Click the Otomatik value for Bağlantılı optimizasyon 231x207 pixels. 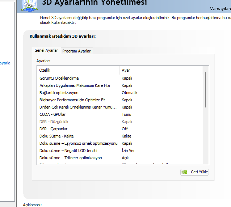point(130,93)
